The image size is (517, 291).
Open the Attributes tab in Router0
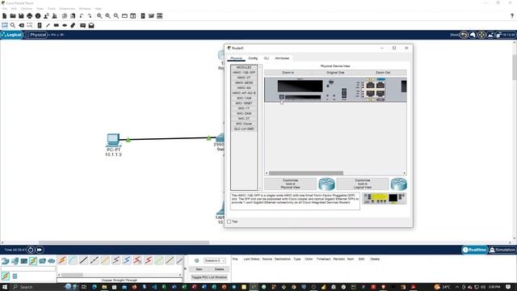tap(282, 58)
